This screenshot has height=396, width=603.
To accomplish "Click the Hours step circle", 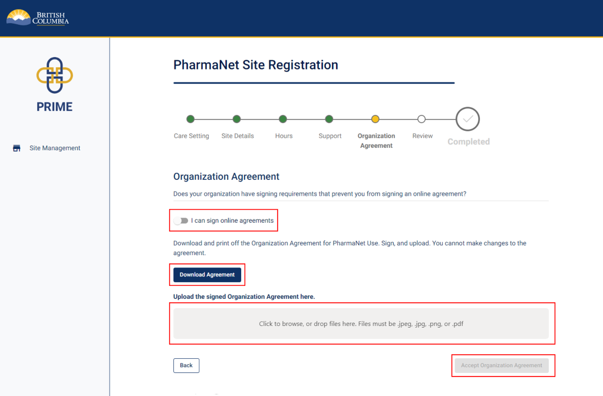I will [x=283, y=118].
